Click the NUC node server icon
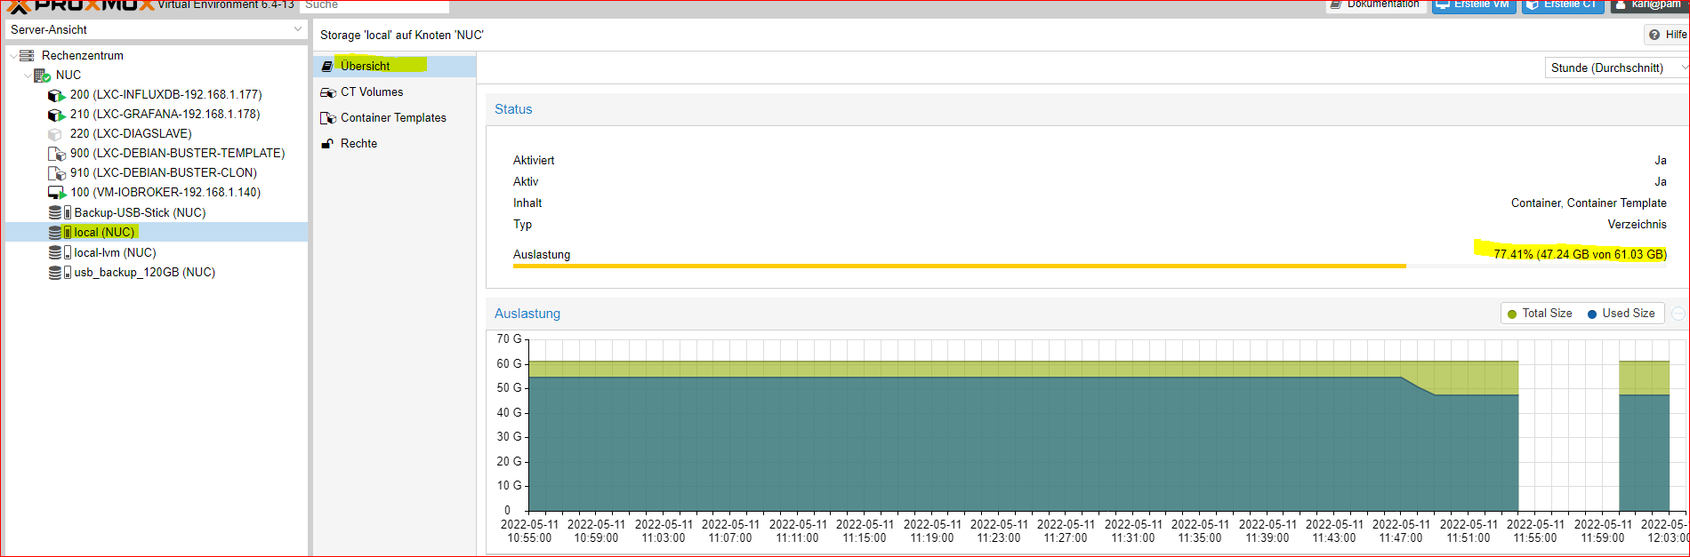 42,75
